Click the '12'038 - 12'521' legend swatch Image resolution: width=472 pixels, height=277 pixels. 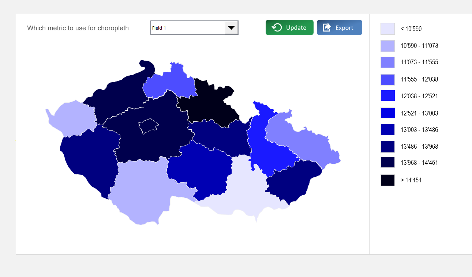coord(387,96)
